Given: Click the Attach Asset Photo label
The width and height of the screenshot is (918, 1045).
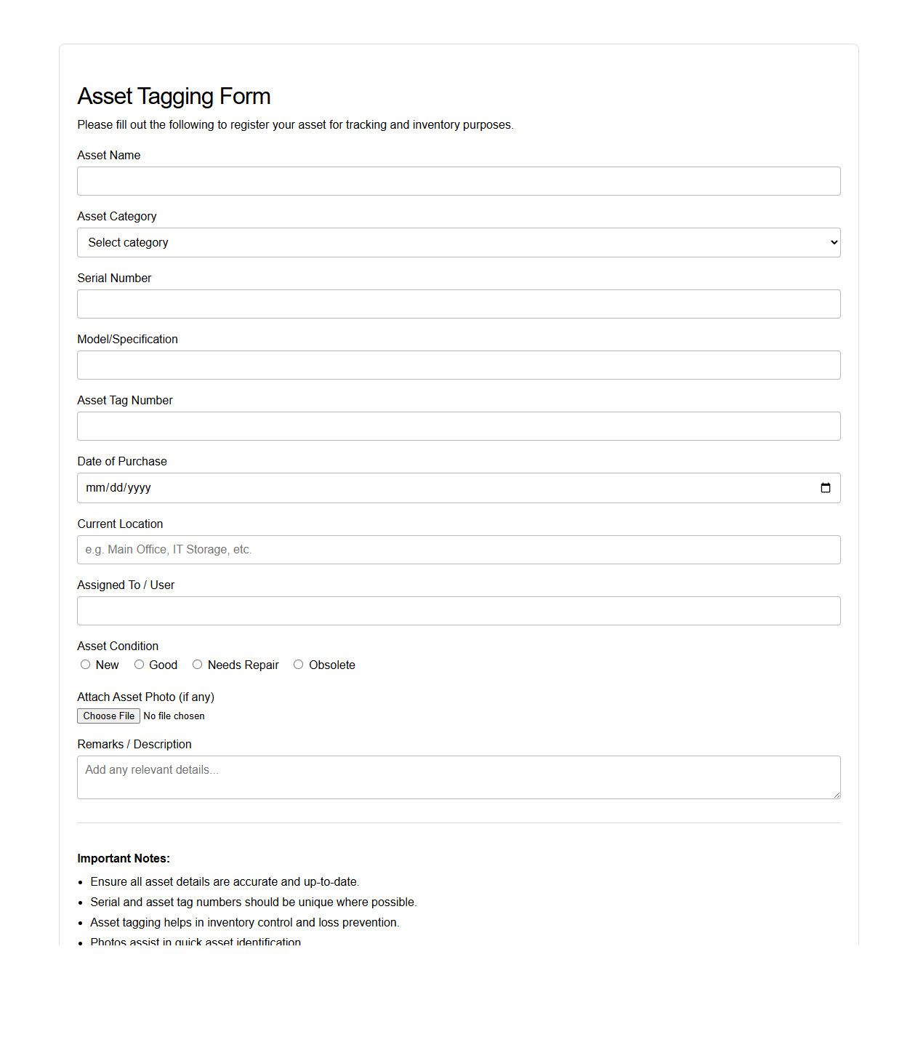Looking at the screenshot, I should [x=145, y=697].
